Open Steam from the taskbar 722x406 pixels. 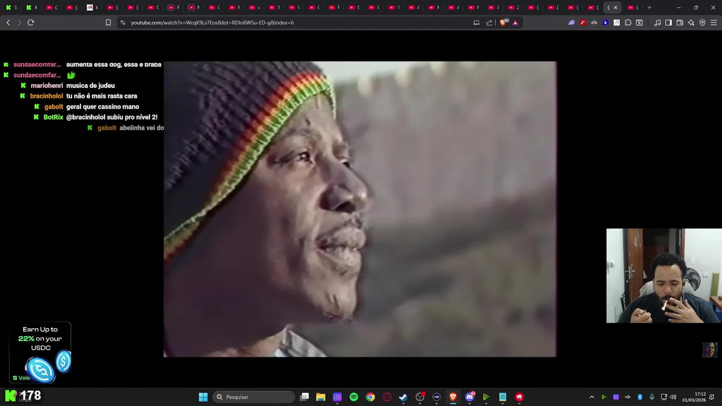403,397
